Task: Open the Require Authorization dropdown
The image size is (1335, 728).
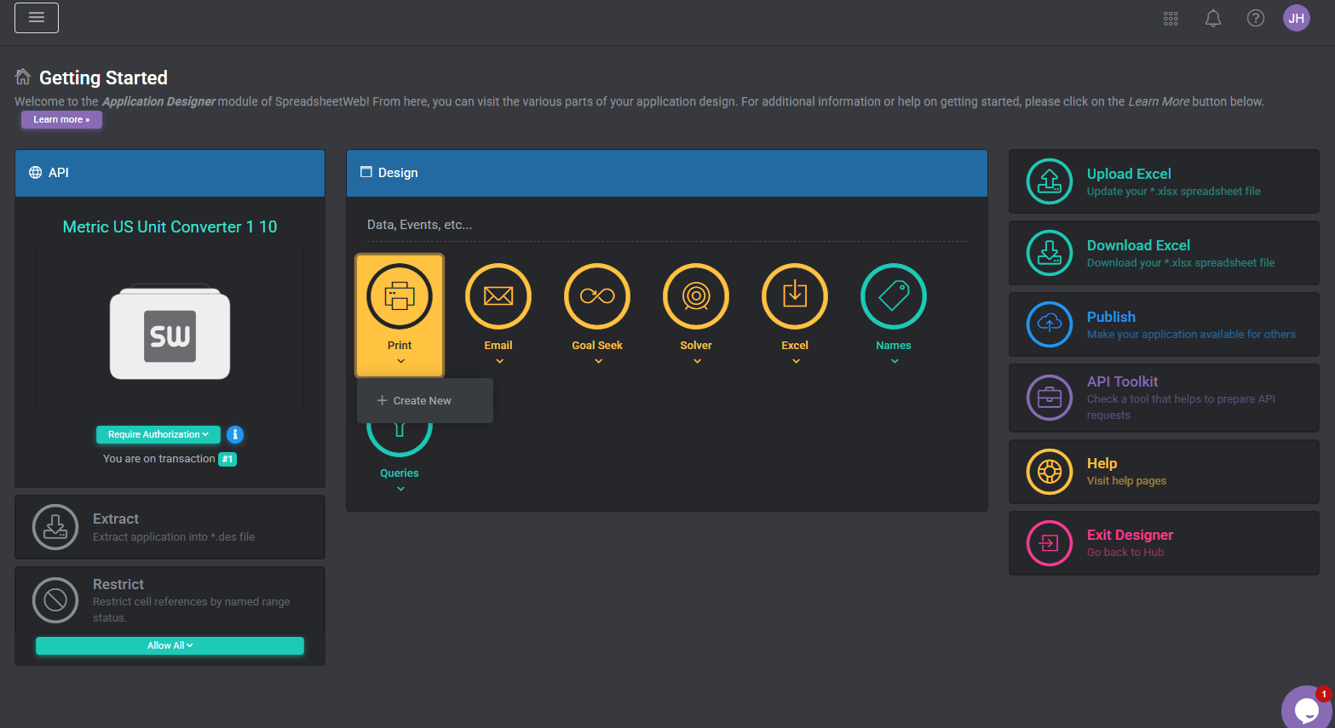Action: pos(158,434)
